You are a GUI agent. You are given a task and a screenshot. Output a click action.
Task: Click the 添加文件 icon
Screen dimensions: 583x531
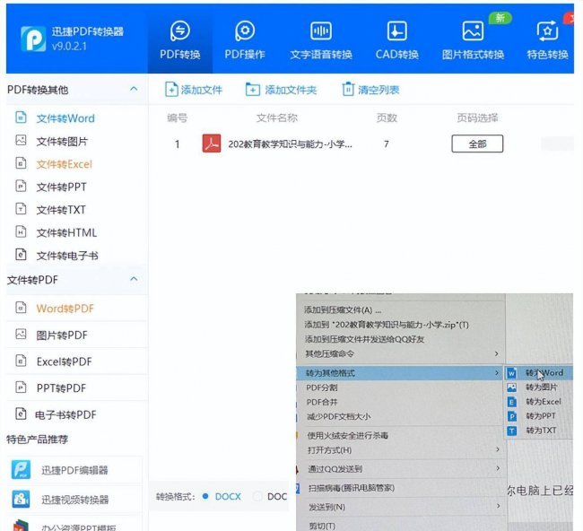pos(171,90)
